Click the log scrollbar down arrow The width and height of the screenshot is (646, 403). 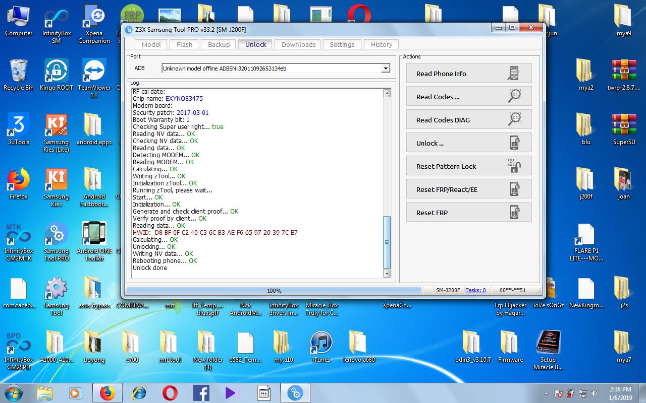pos(387,274)
